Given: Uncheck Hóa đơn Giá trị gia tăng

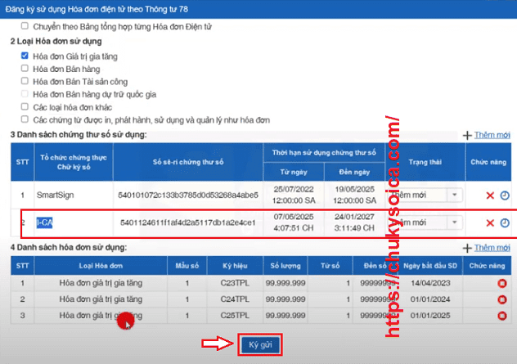Looking at the screenshot, I should [x=25, y=56].
